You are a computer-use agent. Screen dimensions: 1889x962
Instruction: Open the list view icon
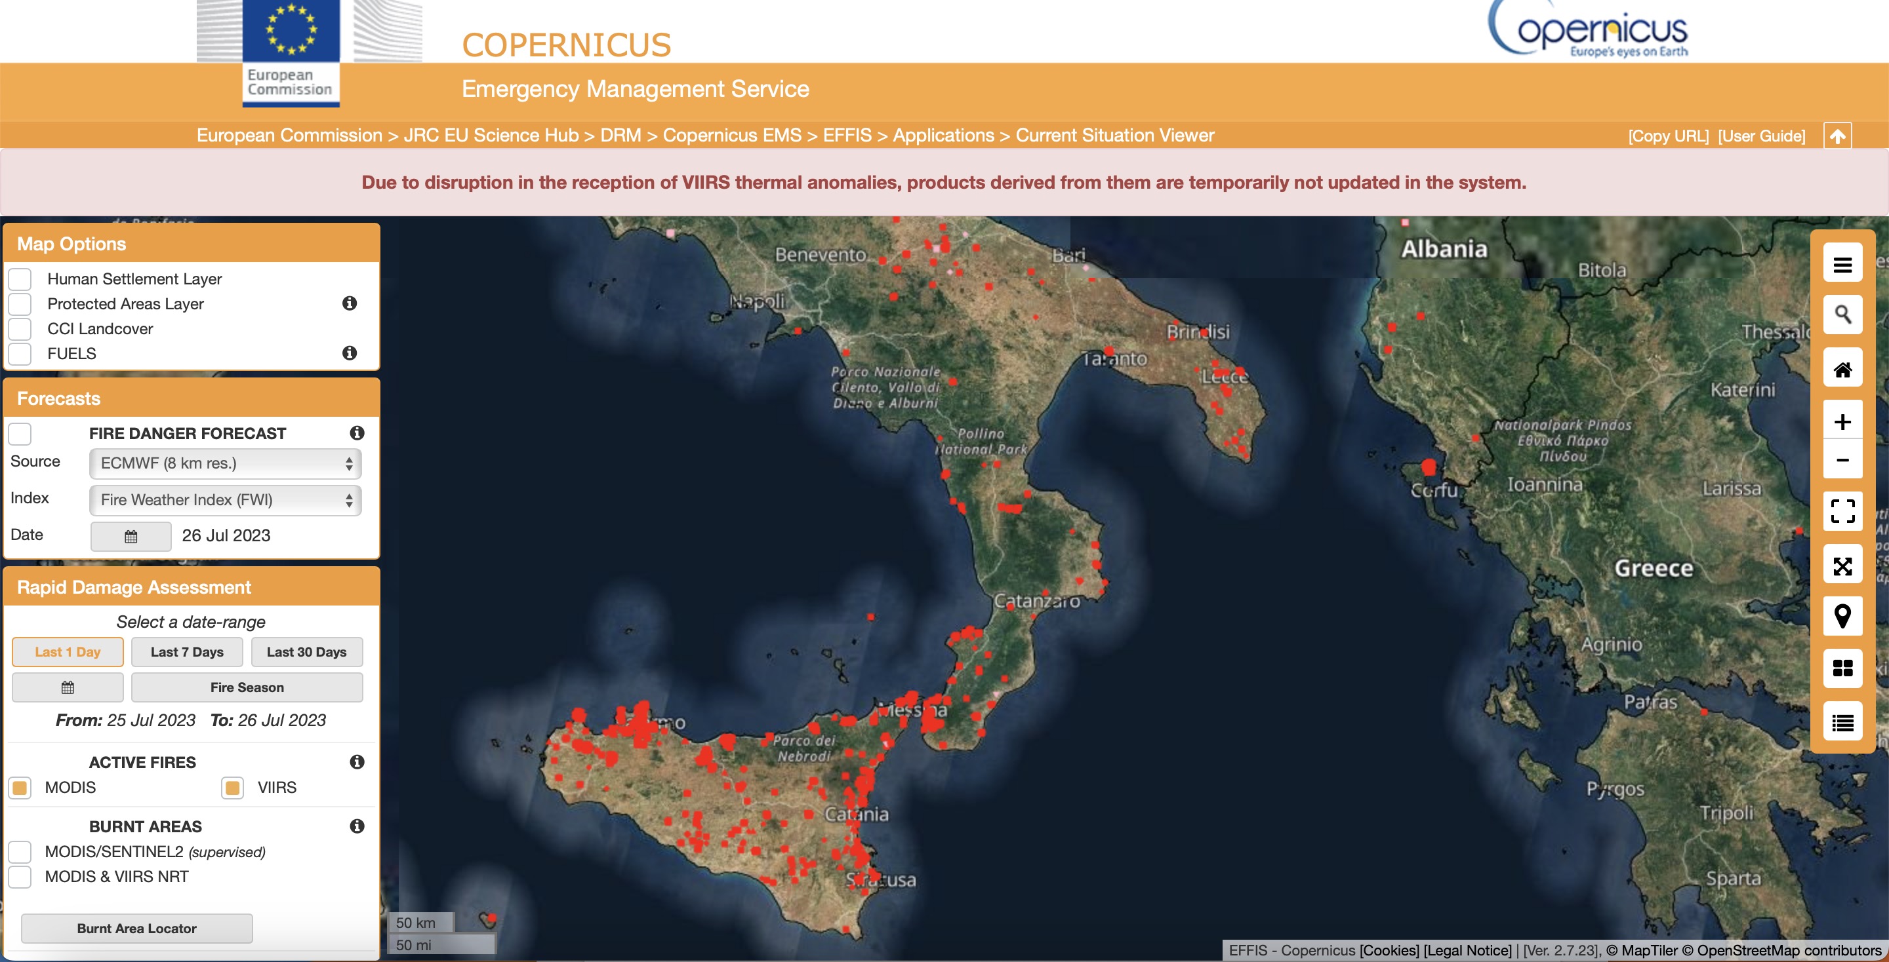[x=1842, y=722]
